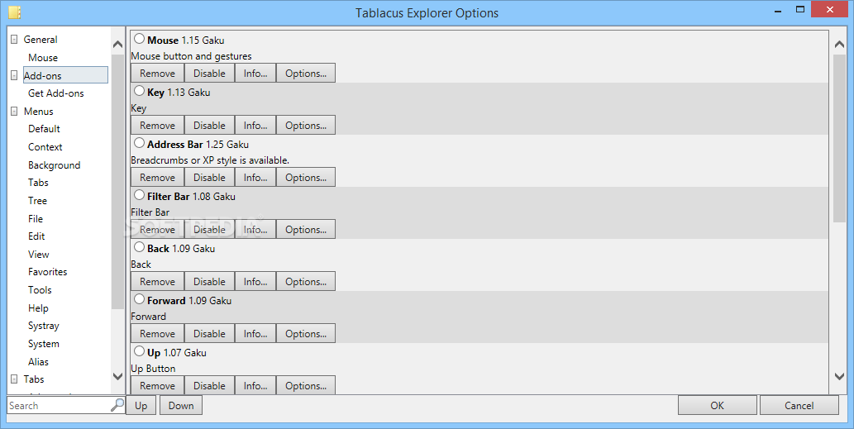
Task: Open the System menu settings
Action: point(44,344)
